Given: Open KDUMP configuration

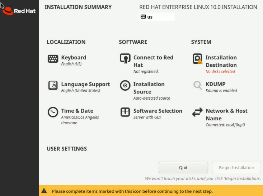Looking at the screenshot, I should click(216, 84).
